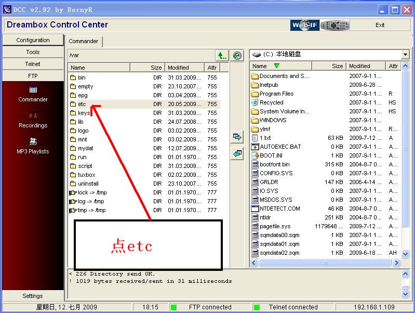Select the bootfont.bin file row

(x=325, y=164)
